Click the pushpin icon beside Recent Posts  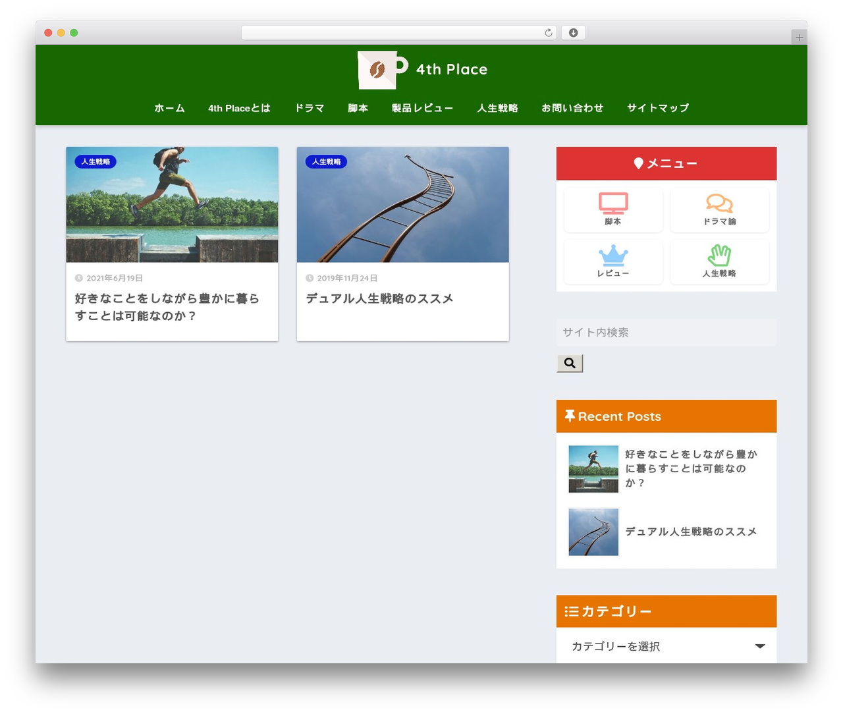pyautogui.click(x=570, y=416)
